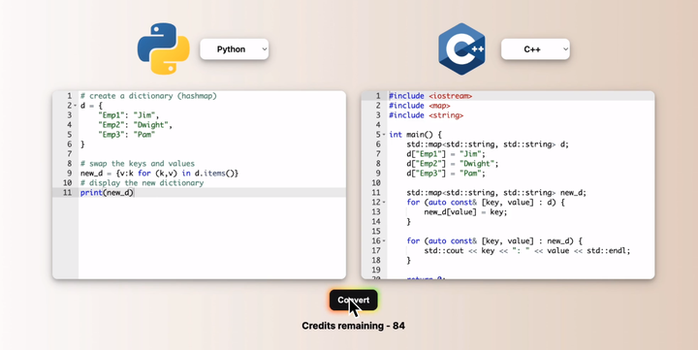Image resolution: width=698 pixels, height=350 pixels.
Task: Click line number 11 in C++ editor gutter
Action: click(x=376, y=193)
